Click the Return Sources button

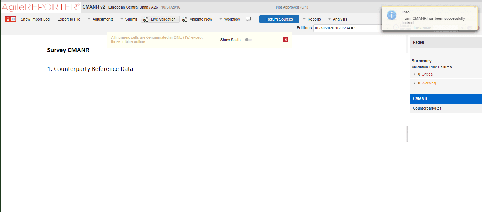[279, 19]
